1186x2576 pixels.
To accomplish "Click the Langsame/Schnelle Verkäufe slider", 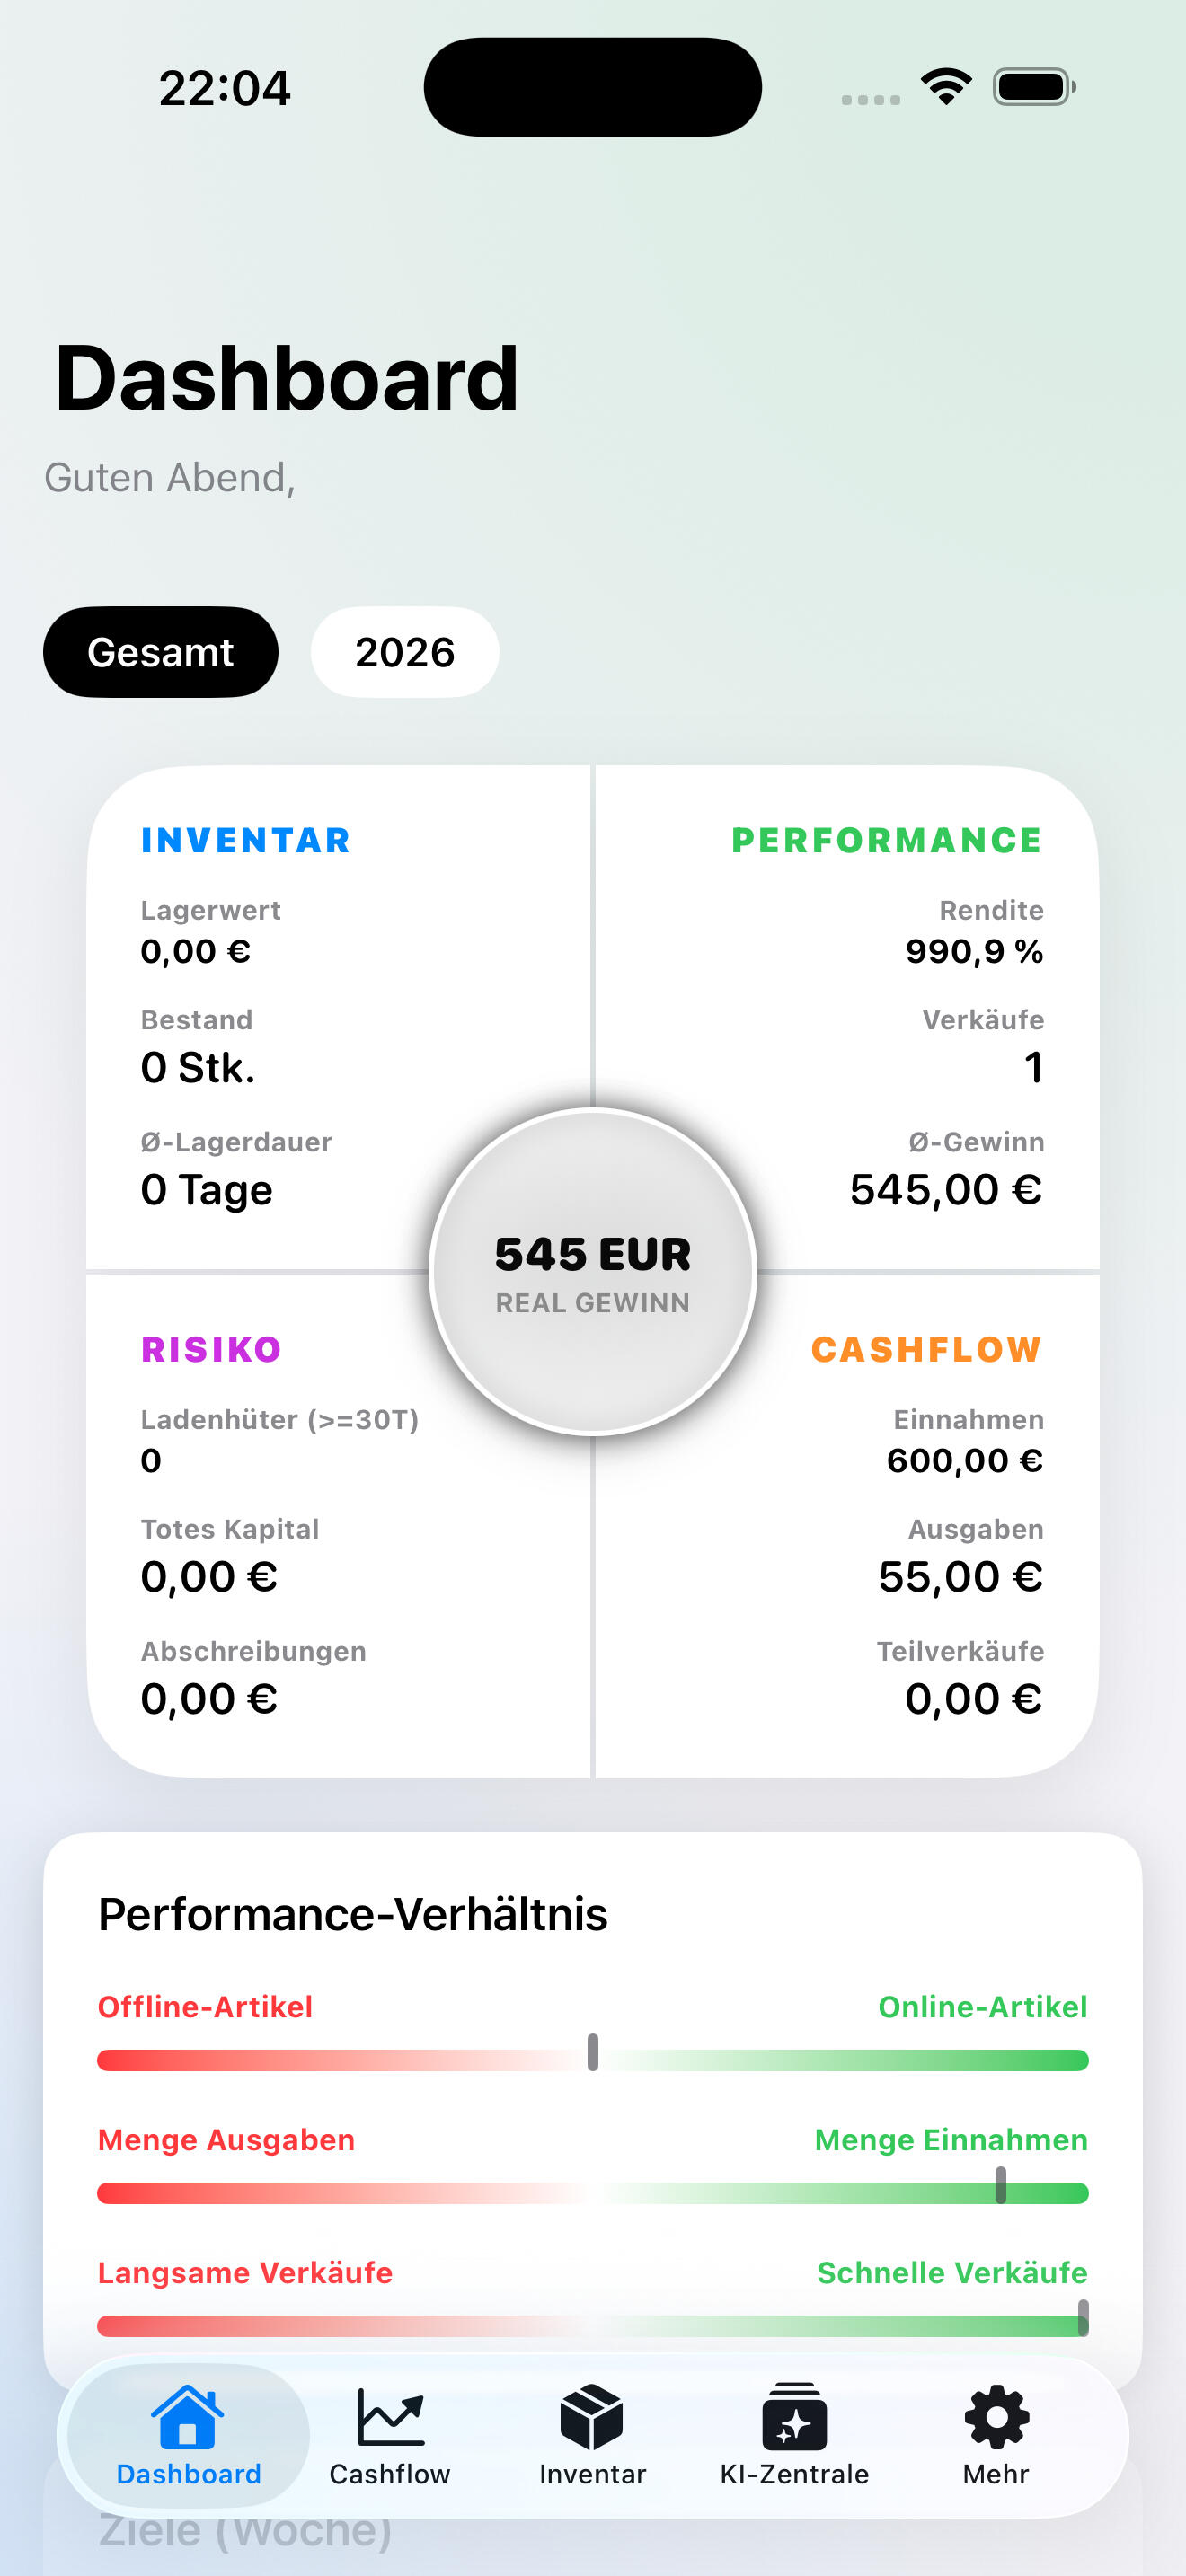I will pos(593,2325).
